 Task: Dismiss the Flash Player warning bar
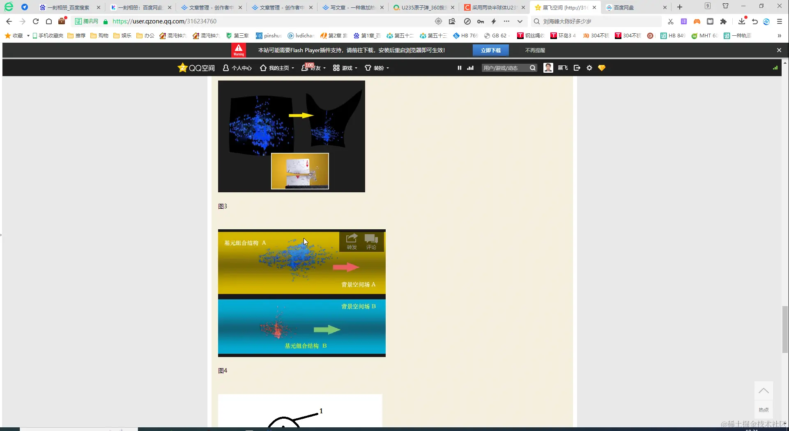coord(779,50)
